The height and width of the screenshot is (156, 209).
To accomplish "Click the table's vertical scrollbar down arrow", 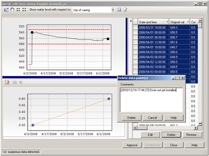I will pos(200,124).
